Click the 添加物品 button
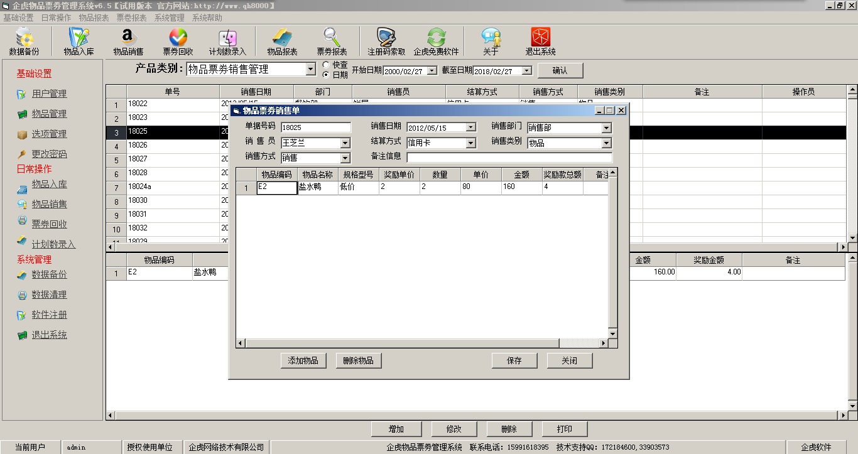The image size is (858, 454). tap(303, 360)
